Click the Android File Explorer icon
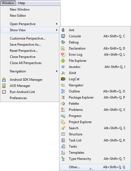The height and width of the screenshot is (171, 131). tap(63, 61)
